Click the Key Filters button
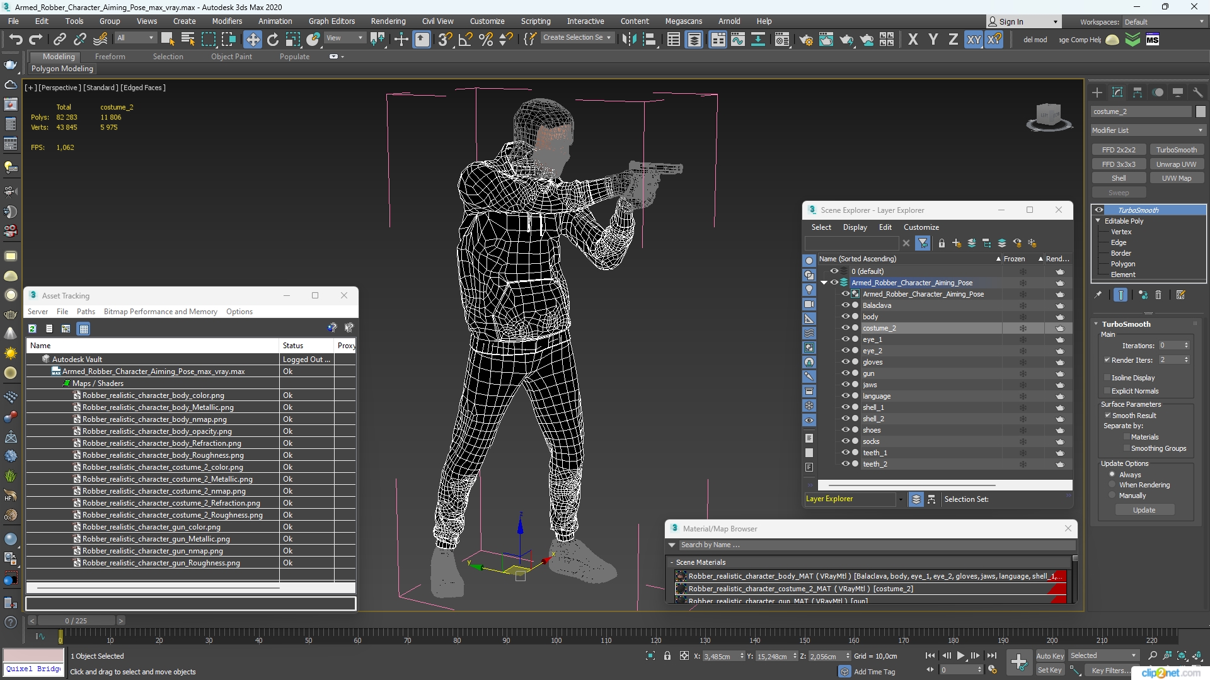Screen dimensions: 1210x680 (x=1110, y=671)
